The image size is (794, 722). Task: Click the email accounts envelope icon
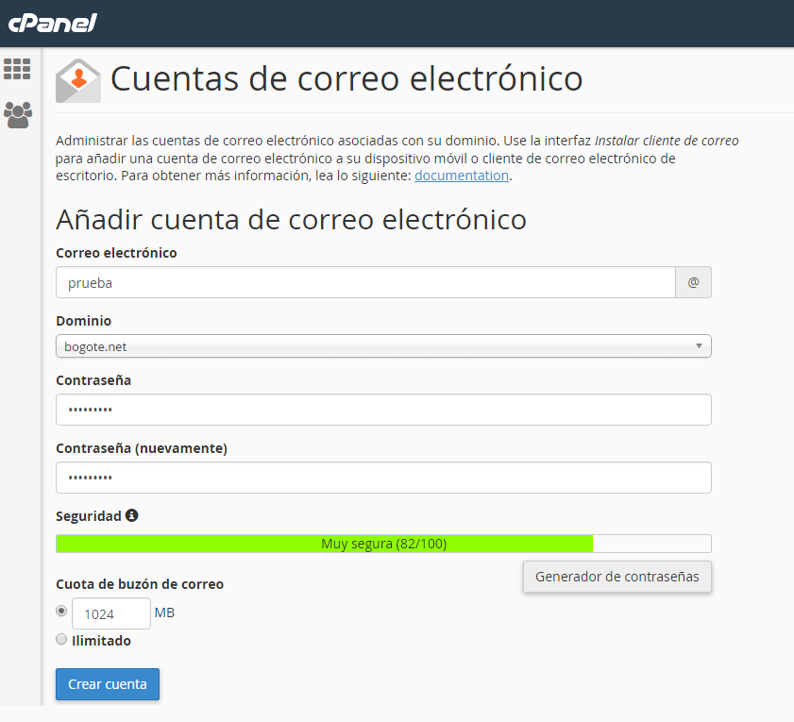77,80
